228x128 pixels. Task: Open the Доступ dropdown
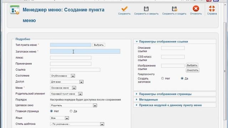67,82
